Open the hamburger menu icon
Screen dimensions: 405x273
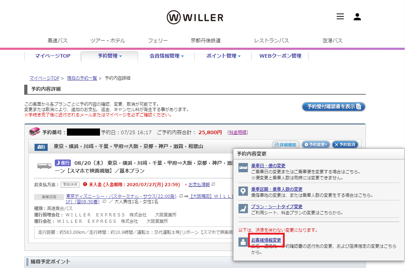coord(340,16)
